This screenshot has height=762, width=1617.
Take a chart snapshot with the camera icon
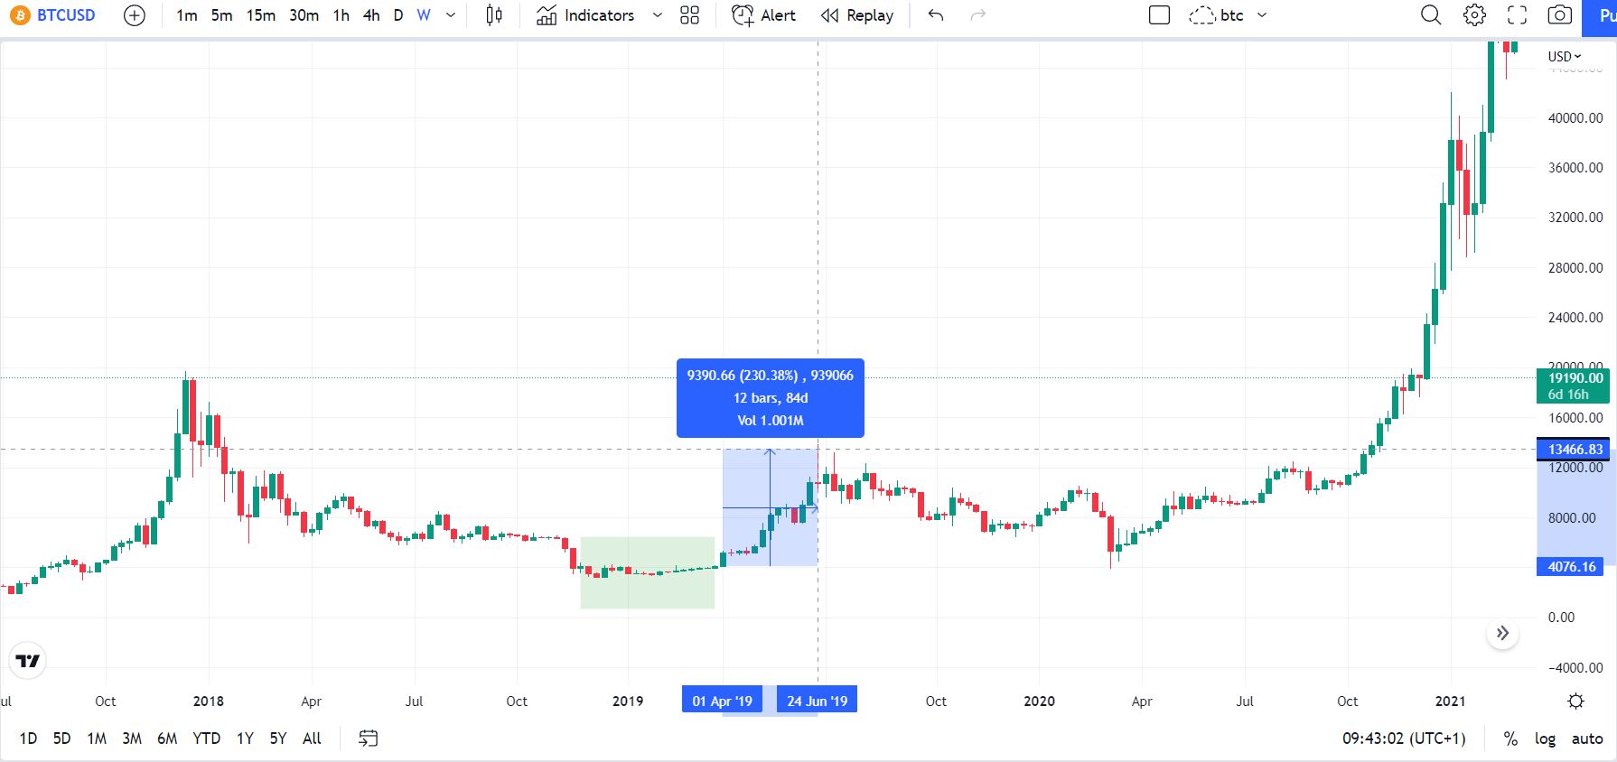tap(1560, 15)
